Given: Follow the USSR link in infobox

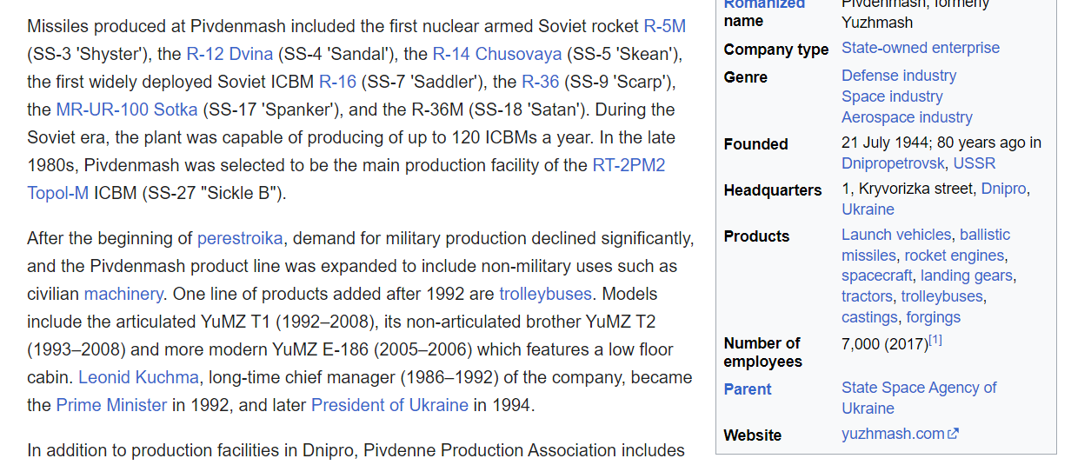Looking at the screenshot, I should pyautogui.click(x=975, y=163).
